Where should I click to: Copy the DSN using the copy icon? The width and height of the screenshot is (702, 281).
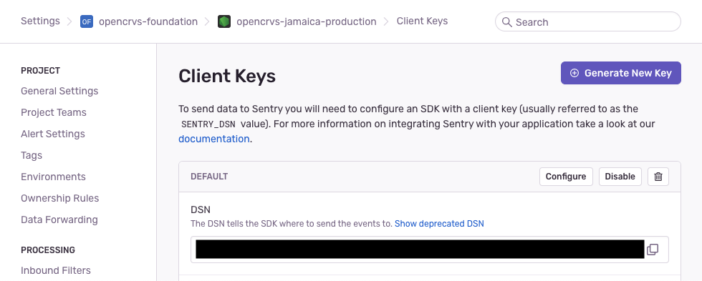tap(653, 250)
